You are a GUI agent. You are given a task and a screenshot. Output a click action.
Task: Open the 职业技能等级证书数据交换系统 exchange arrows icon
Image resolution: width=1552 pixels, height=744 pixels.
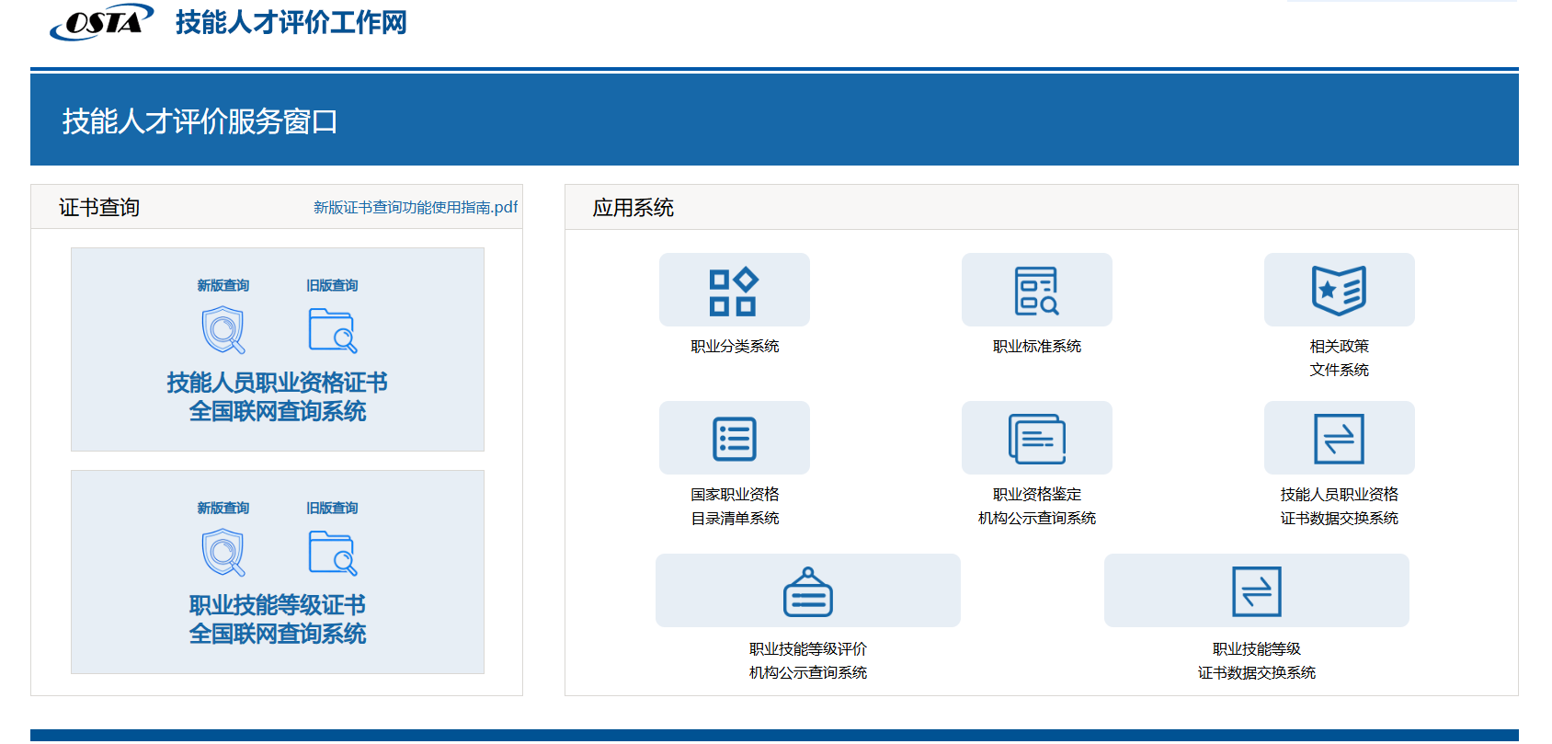pyautogui.click(x=1257, y=590)
